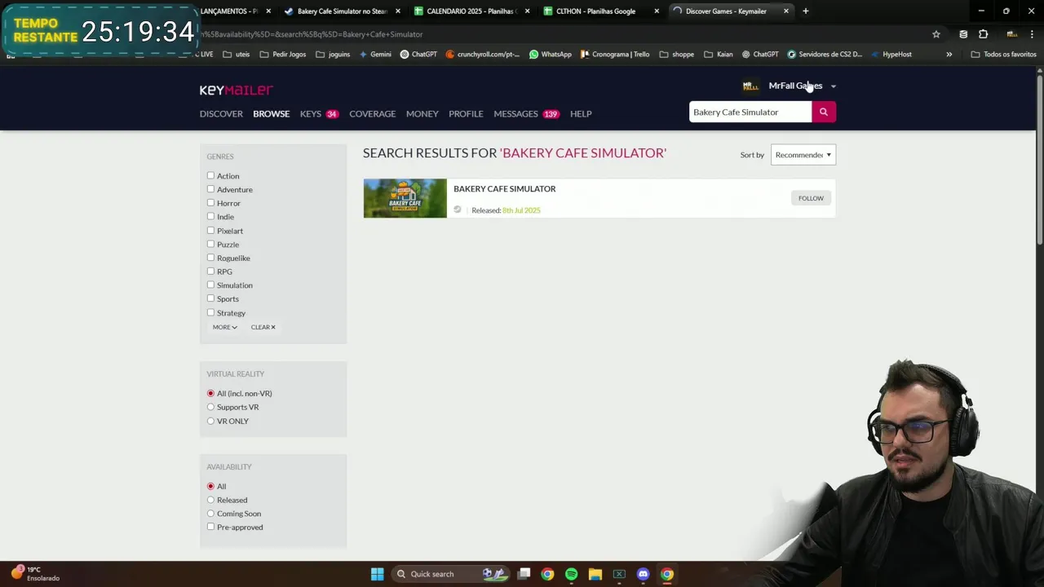This screenshot has width=1044, height=587.
Task: Go to the DISCOVER menu item
Action: (x=221, y=113)
